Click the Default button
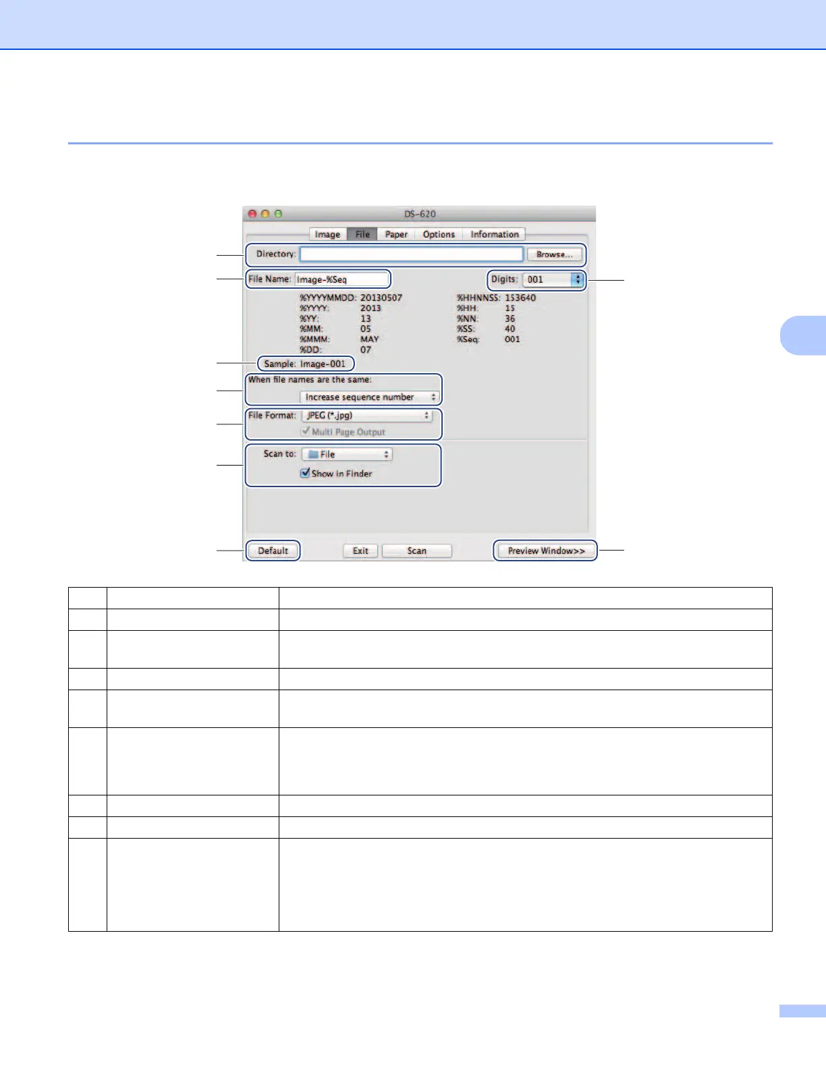 point(273,551)
